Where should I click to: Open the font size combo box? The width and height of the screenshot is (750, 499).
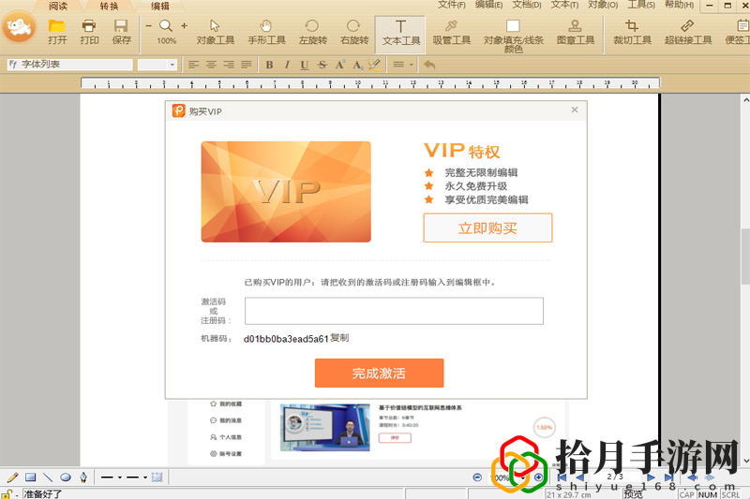tap(157, 65)
